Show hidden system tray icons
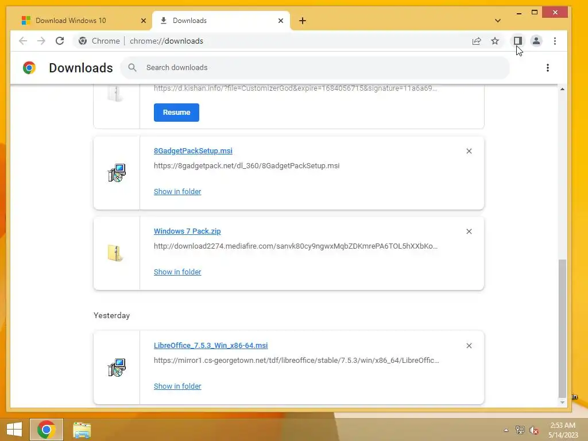 (x=506, y=430)
